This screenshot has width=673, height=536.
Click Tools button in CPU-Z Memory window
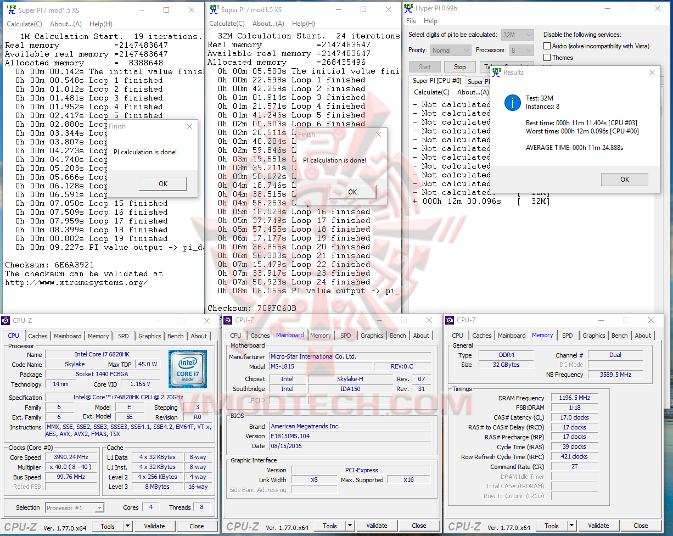point(552,526)
